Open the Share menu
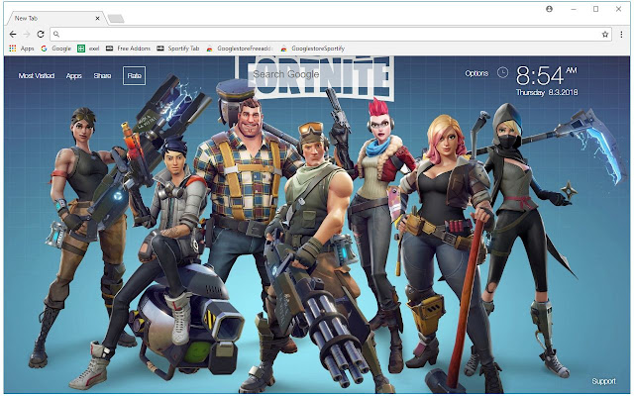 [x=102, y=76]
